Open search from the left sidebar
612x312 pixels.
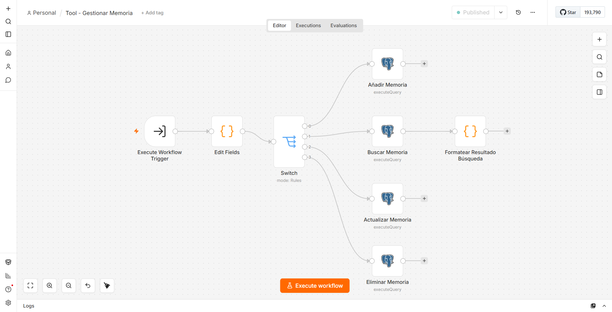coord(8,21)
